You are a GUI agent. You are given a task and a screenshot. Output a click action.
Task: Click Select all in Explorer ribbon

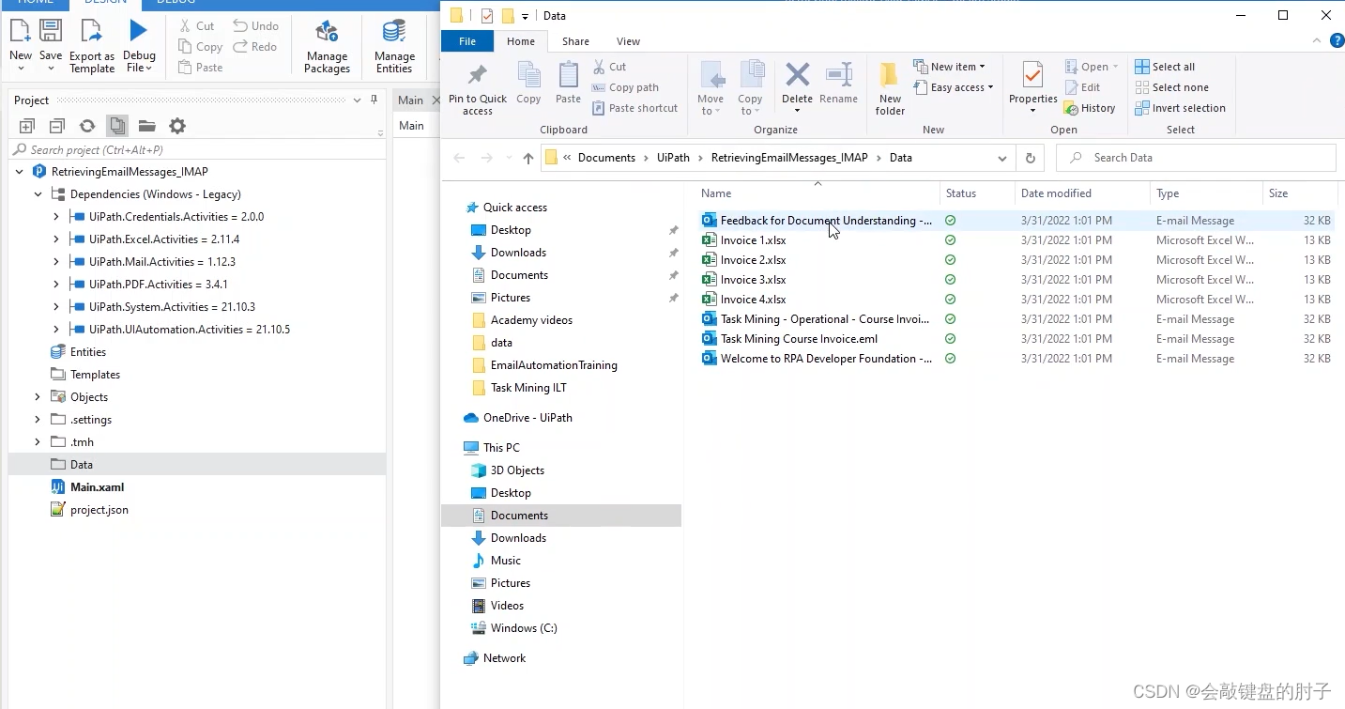1165,67
